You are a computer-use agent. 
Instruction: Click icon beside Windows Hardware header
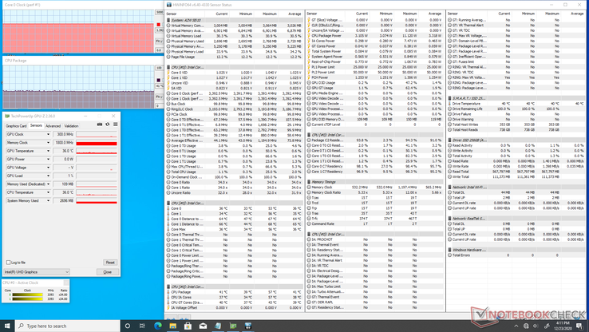[x=449, y=250]
